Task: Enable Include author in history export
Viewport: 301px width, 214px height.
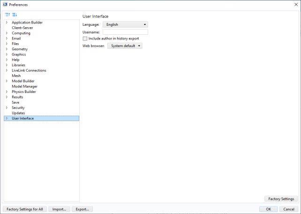Action: coord(85,38)
